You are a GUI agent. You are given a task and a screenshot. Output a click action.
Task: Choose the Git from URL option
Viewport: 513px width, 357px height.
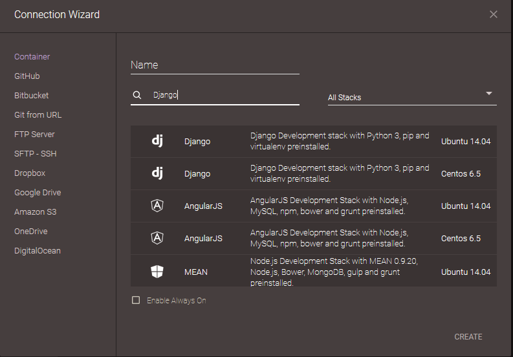[38, 115]
